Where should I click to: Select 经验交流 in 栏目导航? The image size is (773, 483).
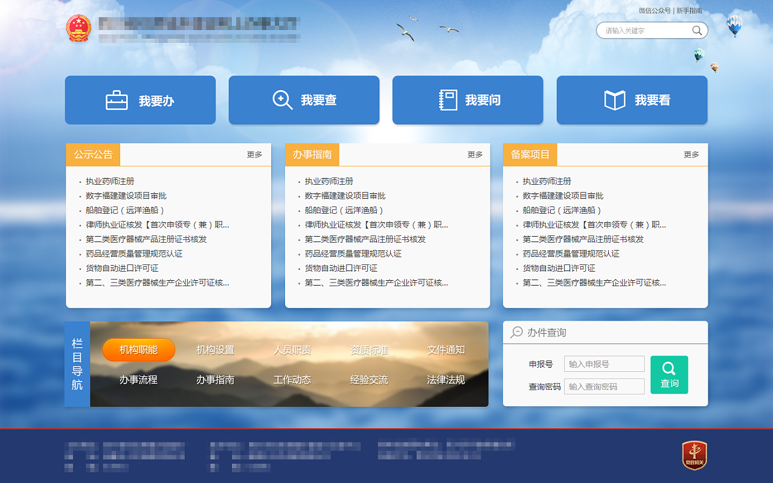(369, 380)
